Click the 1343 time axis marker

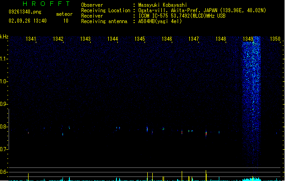tap(85, 39)
